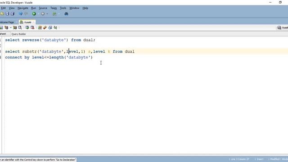Click 'substr' in the second select statement
288x162 pixels.
pos(29,51)
